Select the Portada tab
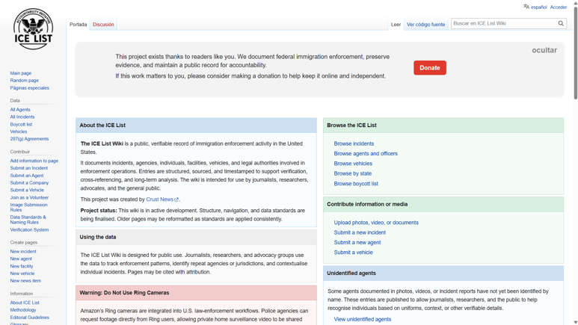 (78, 25)
